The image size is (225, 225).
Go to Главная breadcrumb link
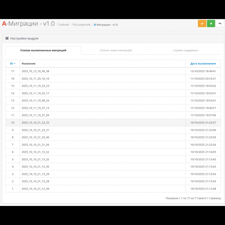point(63,25)
